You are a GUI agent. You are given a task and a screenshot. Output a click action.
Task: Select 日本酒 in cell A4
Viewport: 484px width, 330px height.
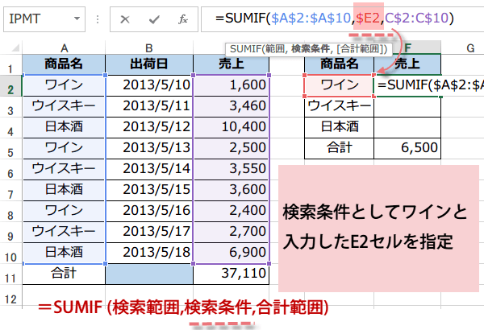click(x=64, y=127)
